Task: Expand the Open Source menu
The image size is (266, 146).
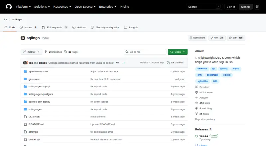Action: (x=85, y=7)
